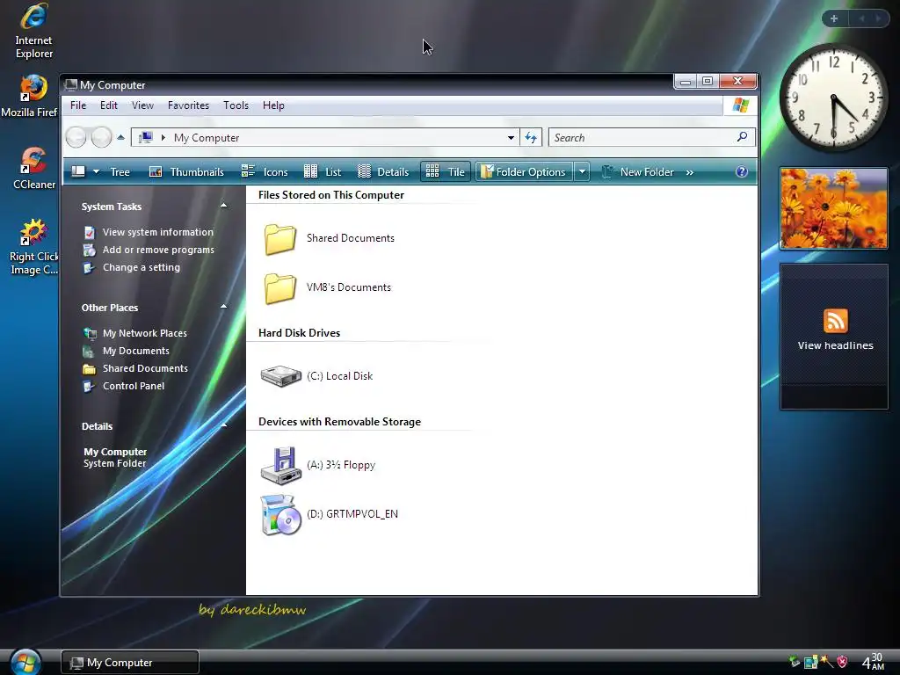Open Internet Explorer desktop shortcut
This screenshot has height=675, width=900.
tap(33, 32)
